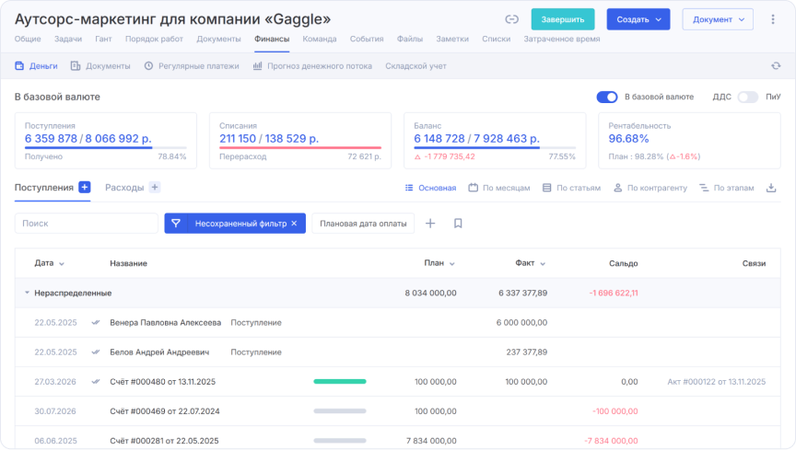The height and width of the screenshot is (450, 796).
Task: Click the download export icon
Action: tap(771, 188)
